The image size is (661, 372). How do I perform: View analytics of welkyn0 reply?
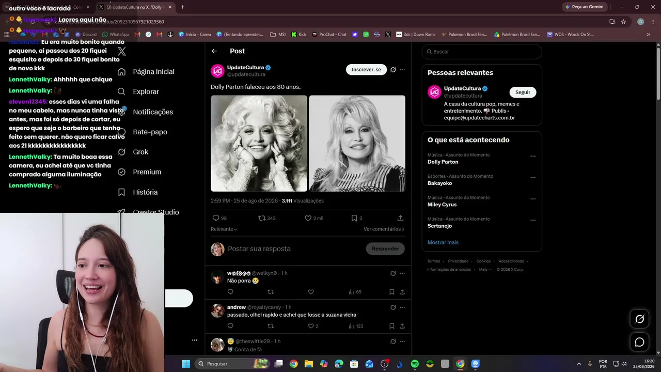[355, 292]
